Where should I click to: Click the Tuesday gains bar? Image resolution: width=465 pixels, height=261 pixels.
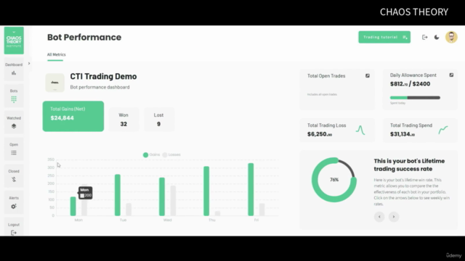118,195
